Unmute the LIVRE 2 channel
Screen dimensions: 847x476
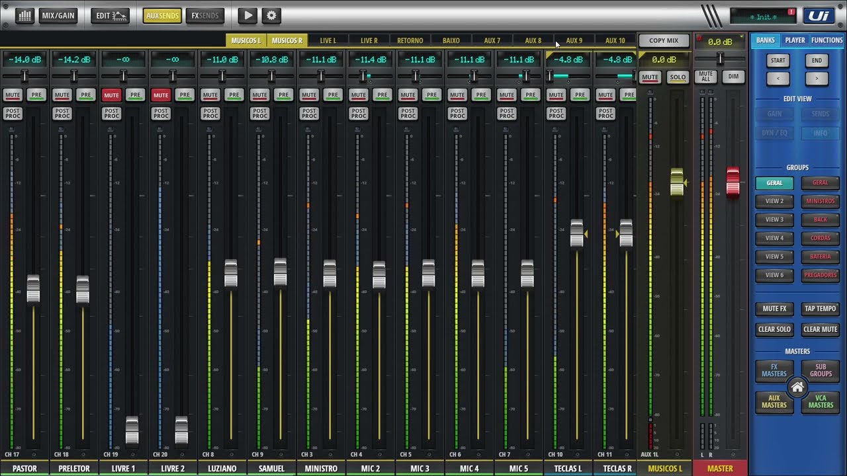click(x=161, y=95)
